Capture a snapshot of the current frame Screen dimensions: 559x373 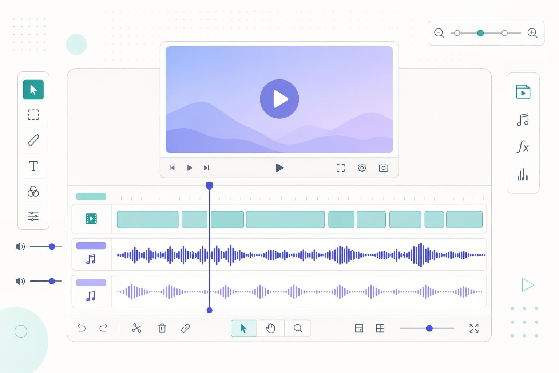pyautogui.click(x=383, y=168)
